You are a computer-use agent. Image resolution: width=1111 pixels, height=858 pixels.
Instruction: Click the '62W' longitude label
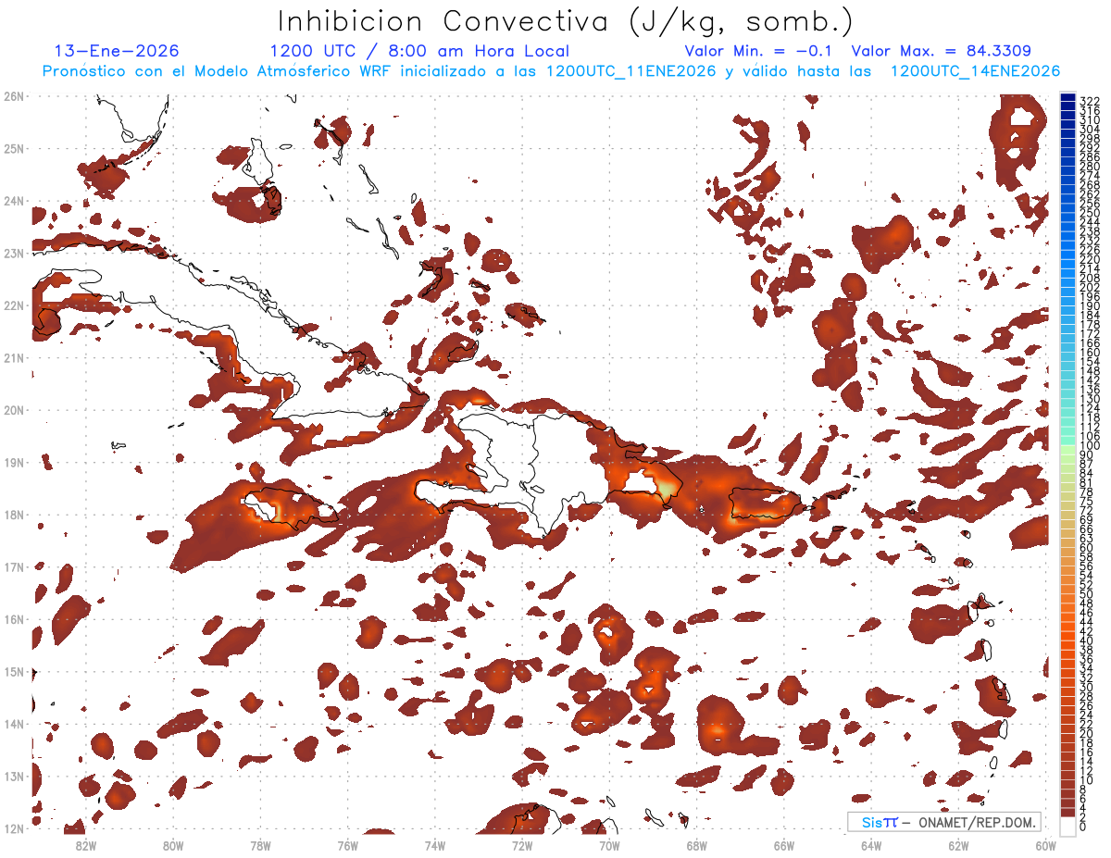958,844
